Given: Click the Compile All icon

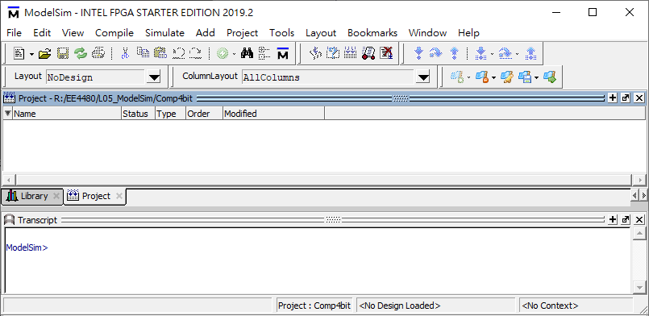Looking at the screenshot, I should 333,53.
